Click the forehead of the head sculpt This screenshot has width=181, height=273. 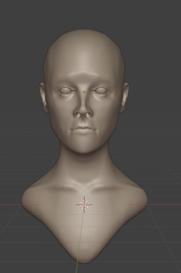(x=84, y=57)
